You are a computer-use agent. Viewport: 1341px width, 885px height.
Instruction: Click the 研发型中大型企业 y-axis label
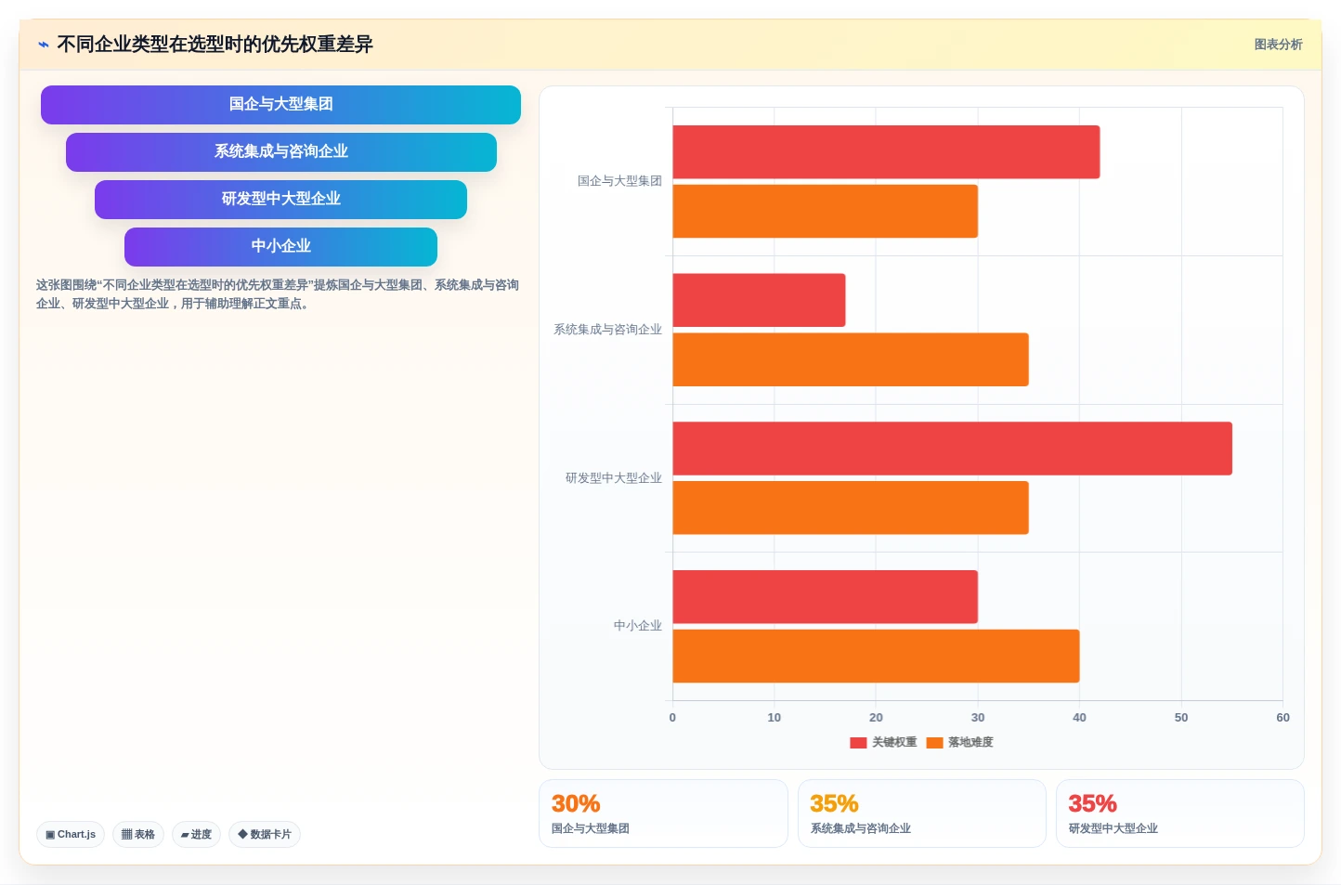[614, 478]
